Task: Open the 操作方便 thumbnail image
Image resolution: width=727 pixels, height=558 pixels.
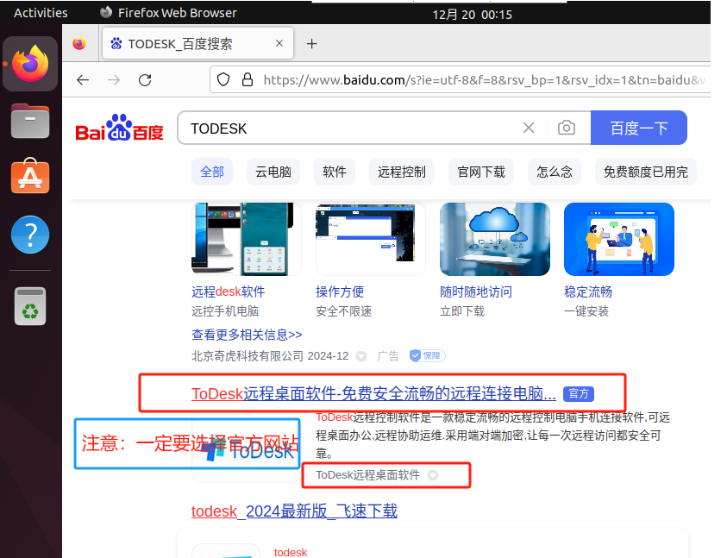Action: (371, 239)
